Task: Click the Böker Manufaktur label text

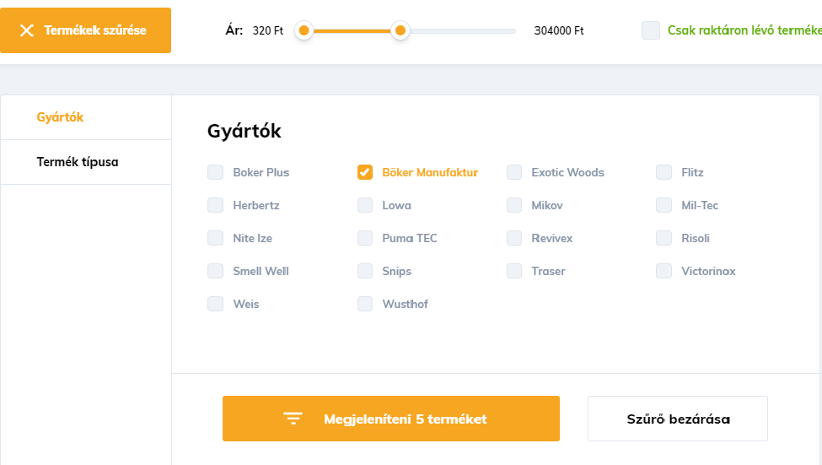Action: 430,172
